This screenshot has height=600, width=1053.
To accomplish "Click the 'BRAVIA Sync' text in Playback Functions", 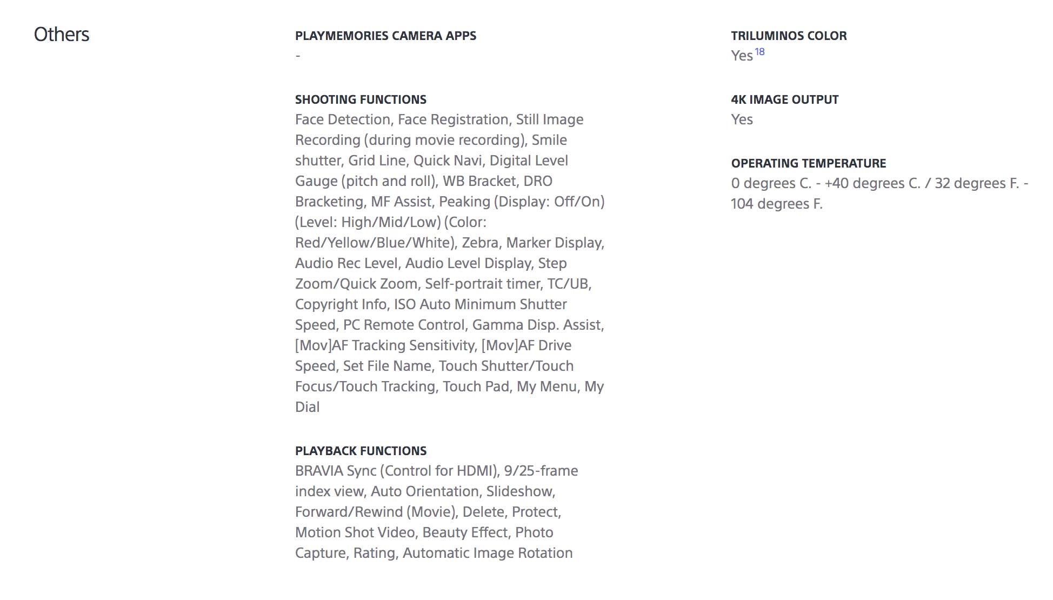I will coord(335,471).
